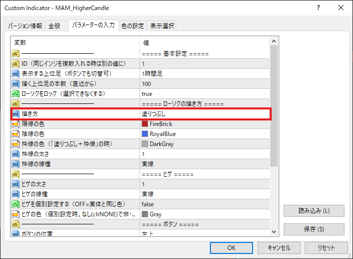This screenshot has height=259, width=353.
Task: Click the bool icon beside ヒゲを個別設定する
Action: point(15,204)
